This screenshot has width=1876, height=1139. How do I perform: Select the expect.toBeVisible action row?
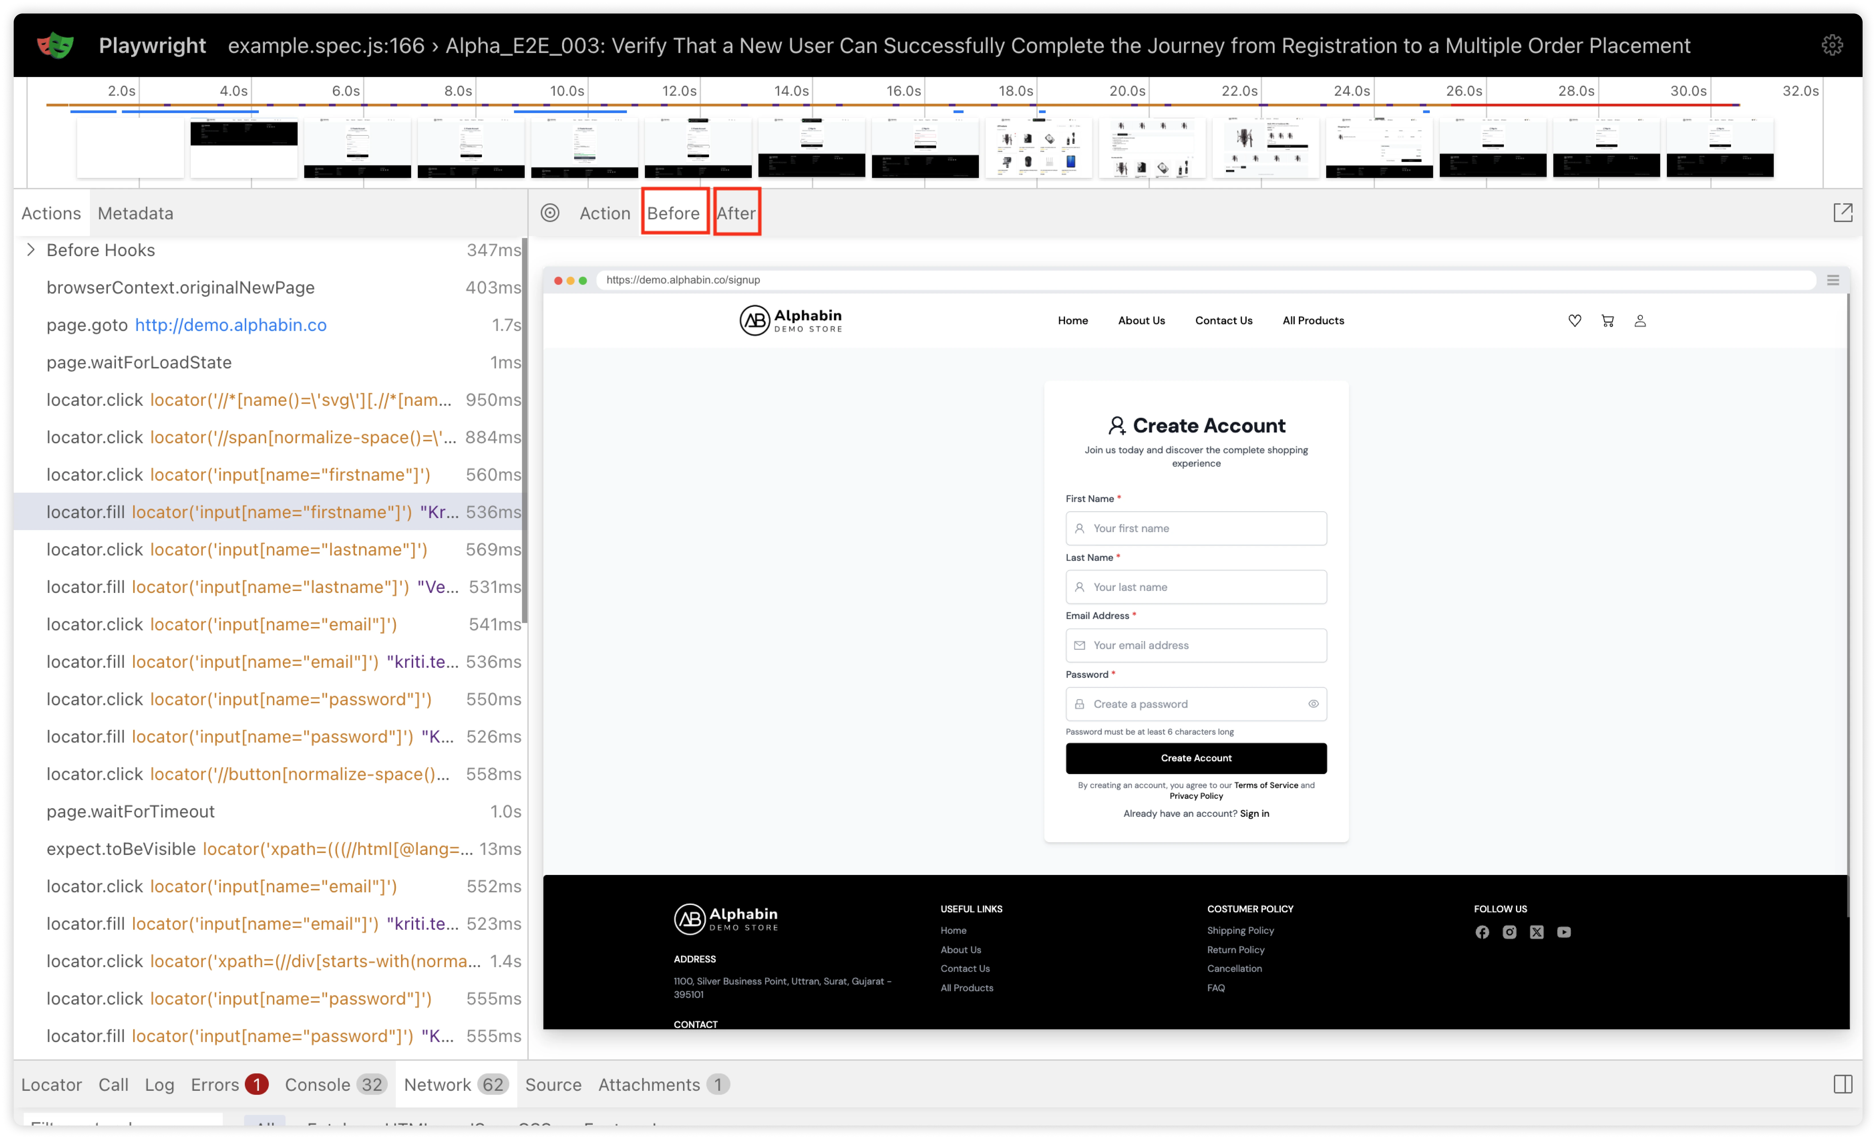tap(268, 849)
